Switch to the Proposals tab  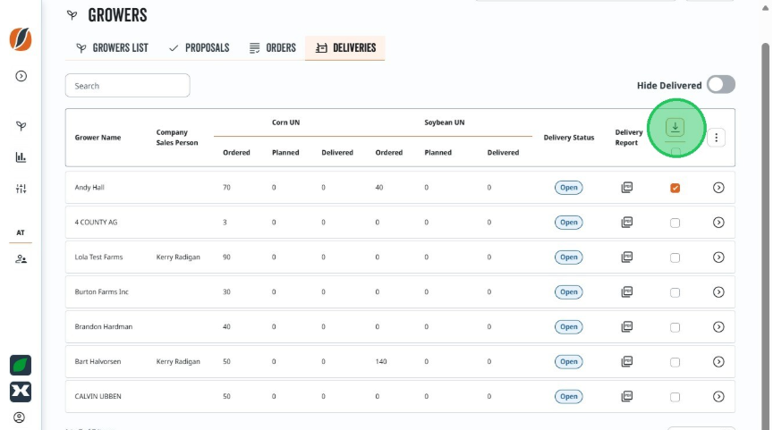(x=199, y=47)
